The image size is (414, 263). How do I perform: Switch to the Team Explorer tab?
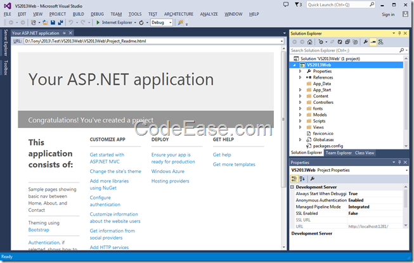point(339,153)
